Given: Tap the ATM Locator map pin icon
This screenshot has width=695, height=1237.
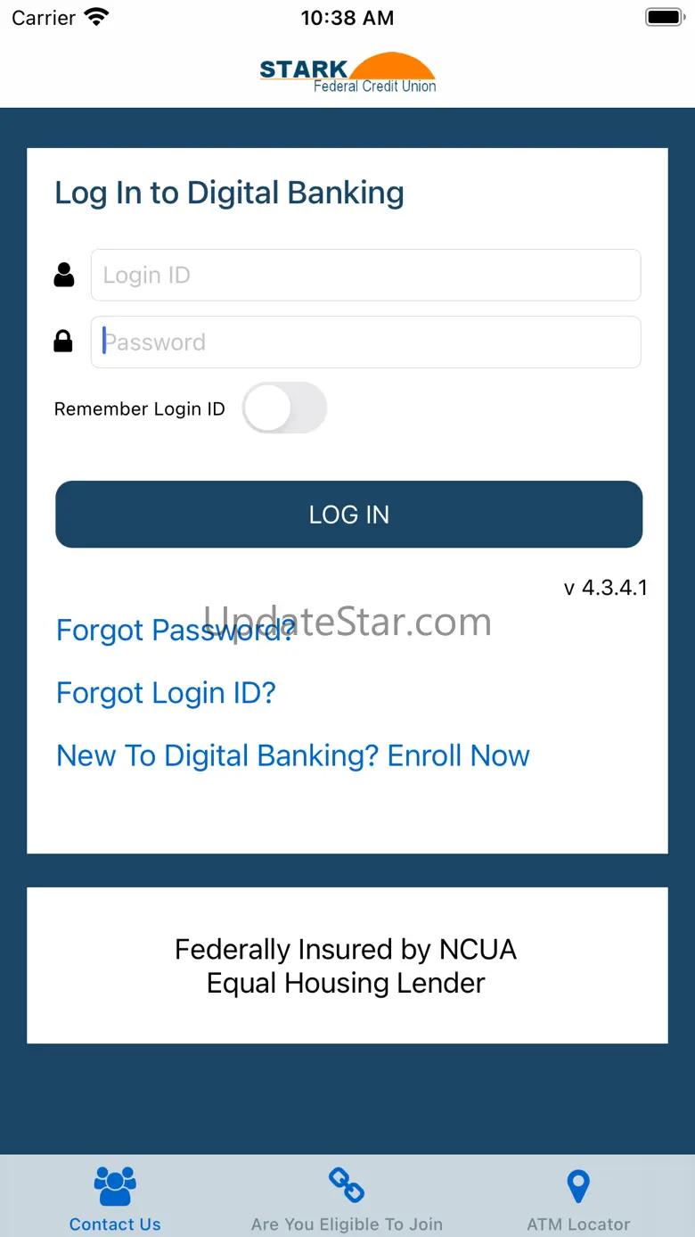Looking at the screenshot, I should click(578, 1187).
